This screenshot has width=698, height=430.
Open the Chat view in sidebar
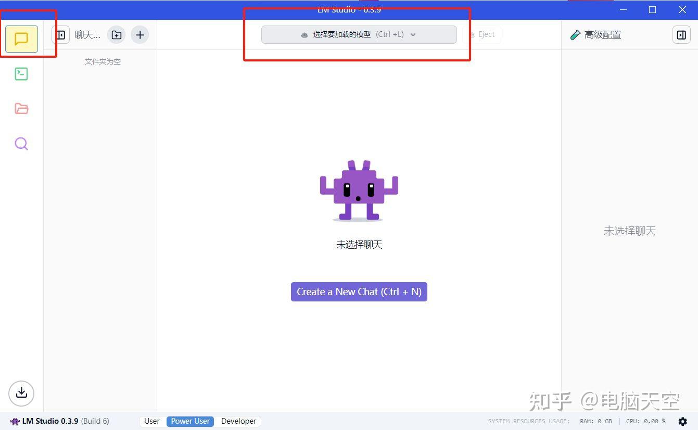click(21, 39)
